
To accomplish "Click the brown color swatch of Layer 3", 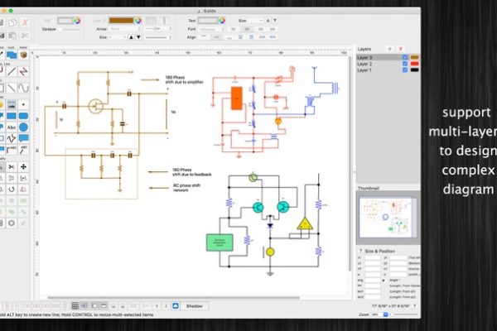I will tap(415, 58).
